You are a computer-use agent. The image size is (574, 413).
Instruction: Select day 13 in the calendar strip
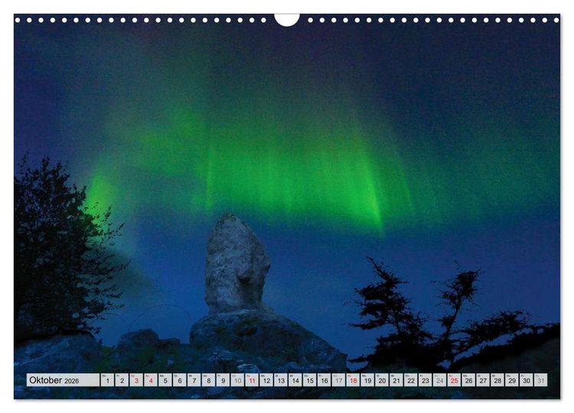tap(281, 379)
